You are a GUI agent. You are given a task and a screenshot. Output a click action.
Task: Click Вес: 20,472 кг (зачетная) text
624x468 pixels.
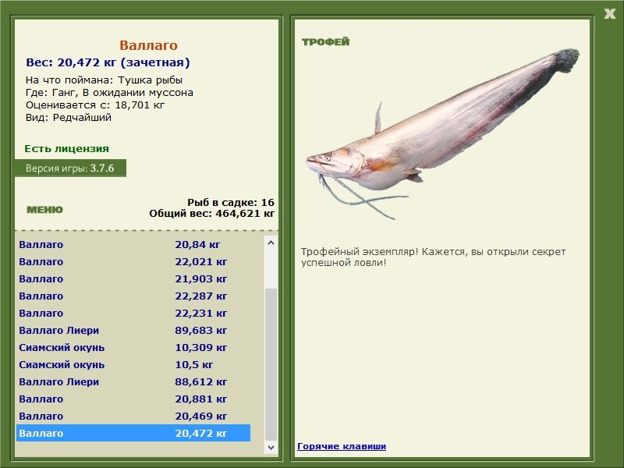point(108,62)
